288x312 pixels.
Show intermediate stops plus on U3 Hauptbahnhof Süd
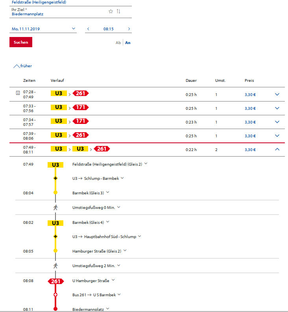(x=55, y=236)
